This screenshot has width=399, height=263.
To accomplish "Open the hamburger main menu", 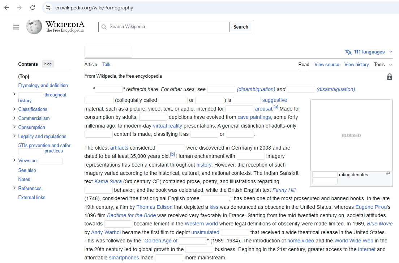I will click(16, 27).
